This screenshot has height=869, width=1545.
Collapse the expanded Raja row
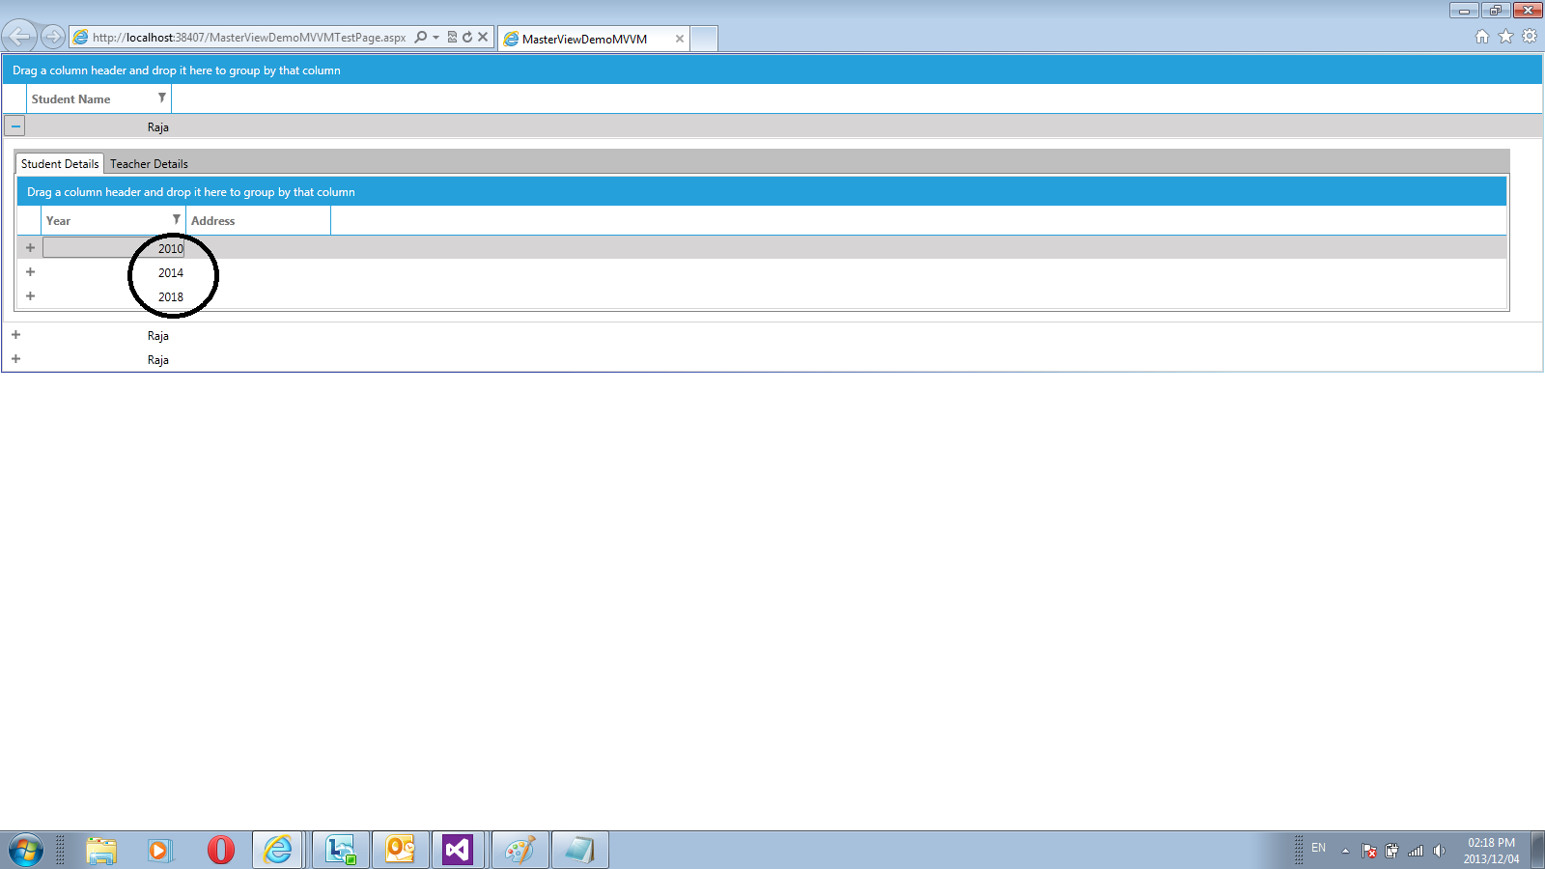tap(15, 126)
